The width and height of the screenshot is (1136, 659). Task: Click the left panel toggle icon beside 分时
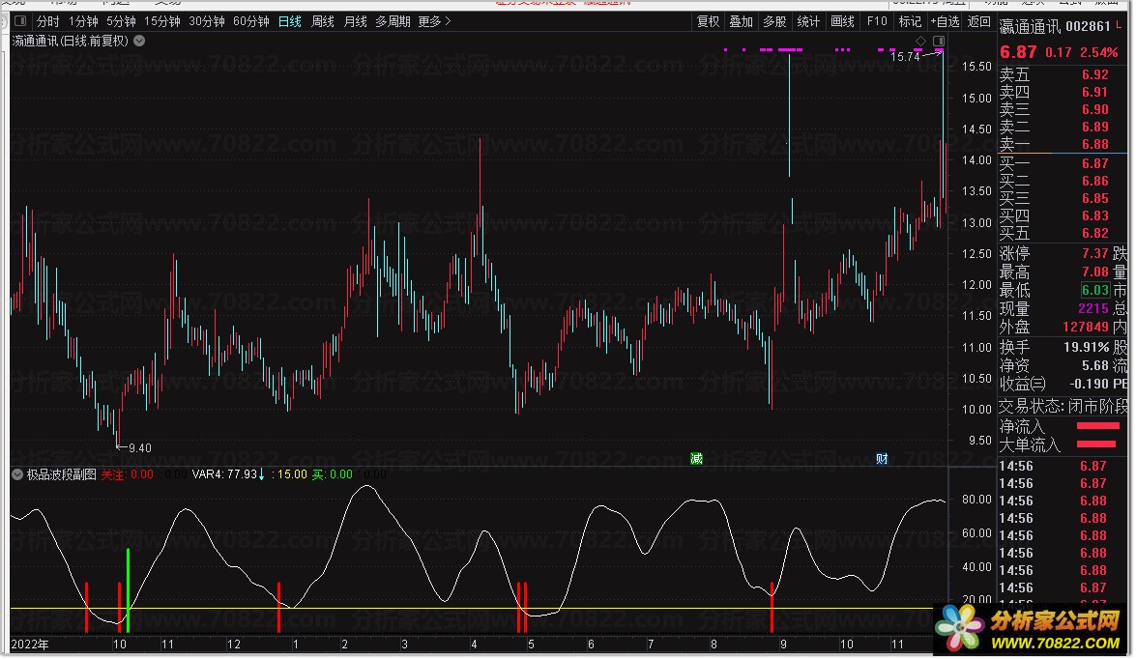(19, 21)
